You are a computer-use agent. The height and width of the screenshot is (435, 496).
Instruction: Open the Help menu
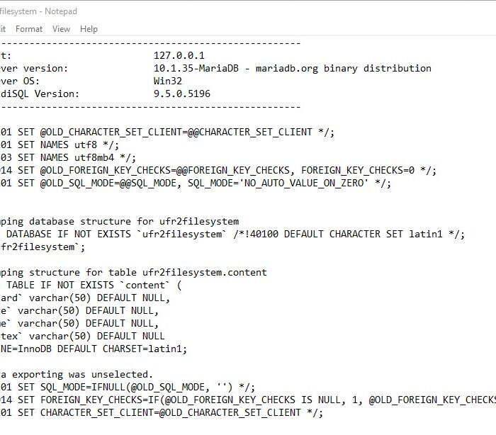[89, 29]
